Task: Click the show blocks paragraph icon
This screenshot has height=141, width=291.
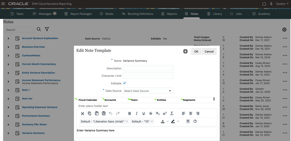Action: (x=188, y=121)
